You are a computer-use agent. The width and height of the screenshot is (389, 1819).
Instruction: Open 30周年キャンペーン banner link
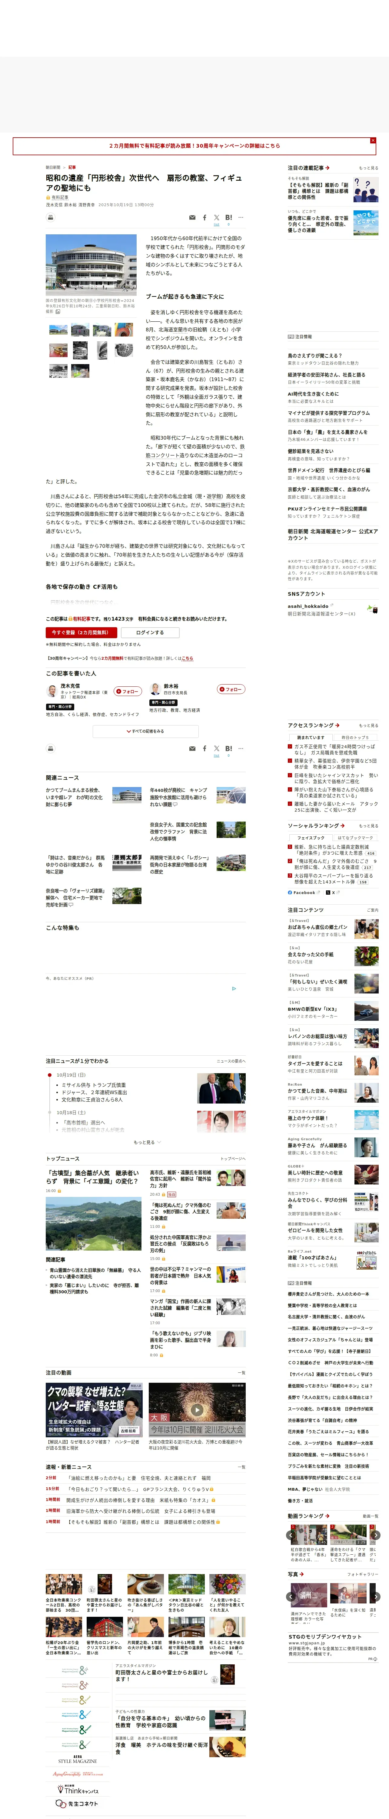tap(194, 146)
